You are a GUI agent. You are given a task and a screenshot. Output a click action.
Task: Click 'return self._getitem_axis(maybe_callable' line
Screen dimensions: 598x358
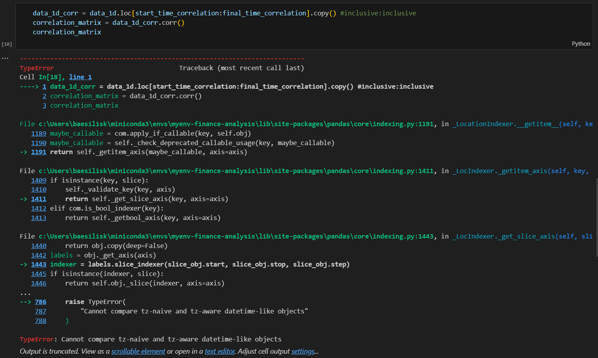click(x=149, y=152)
